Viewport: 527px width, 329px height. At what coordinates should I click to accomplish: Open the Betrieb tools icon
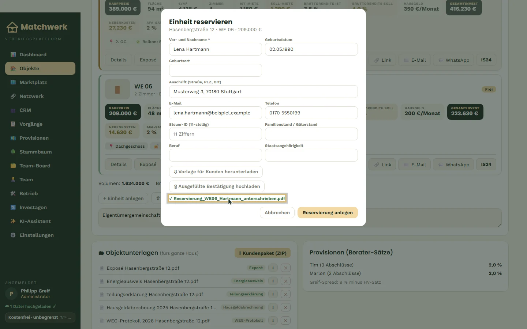13,193
